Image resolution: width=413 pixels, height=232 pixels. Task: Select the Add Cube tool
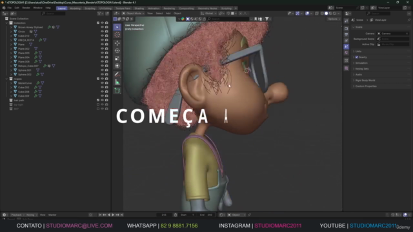click(117, 91)
